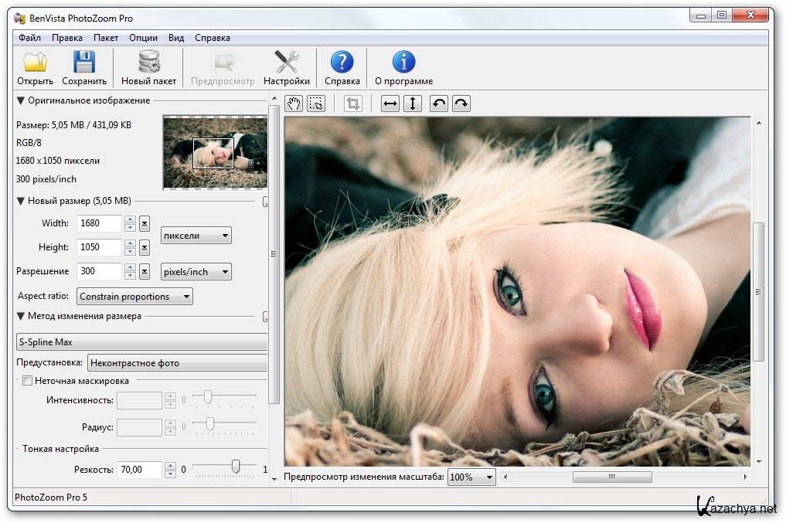
Task: Flip the image horizontally
Action: tap(390, 104)
